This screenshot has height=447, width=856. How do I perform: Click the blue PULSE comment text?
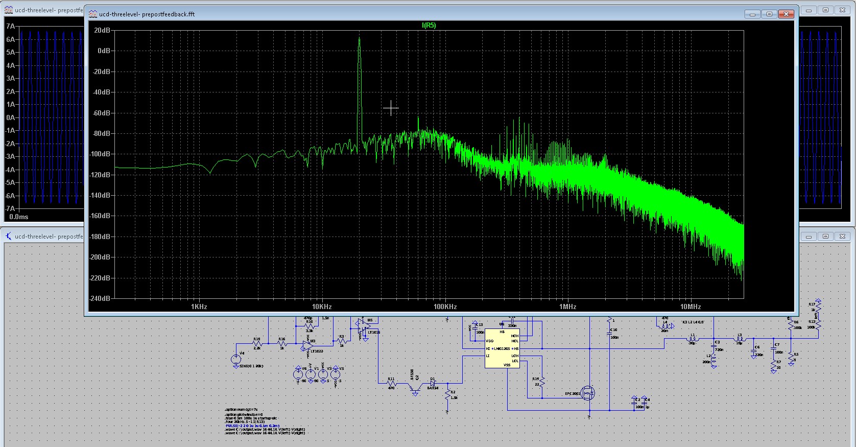click(x=252, y=426)
